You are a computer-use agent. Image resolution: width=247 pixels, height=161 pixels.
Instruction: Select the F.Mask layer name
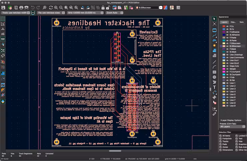(x=233, y=49)
